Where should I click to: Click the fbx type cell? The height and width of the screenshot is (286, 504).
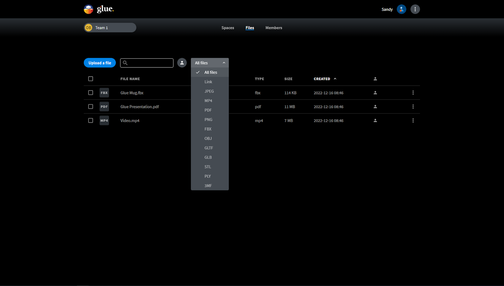point(258,93)
